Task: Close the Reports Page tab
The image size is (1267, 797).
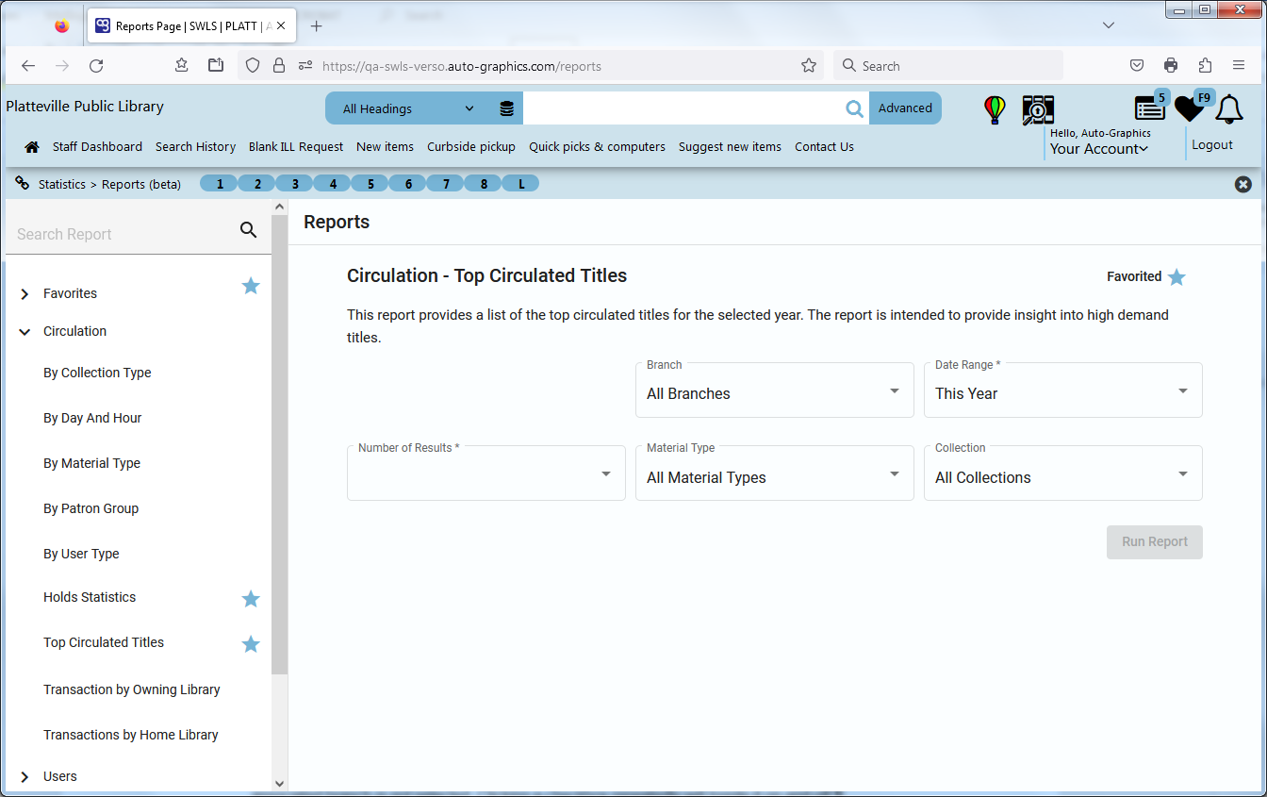Action: [281, 26]
